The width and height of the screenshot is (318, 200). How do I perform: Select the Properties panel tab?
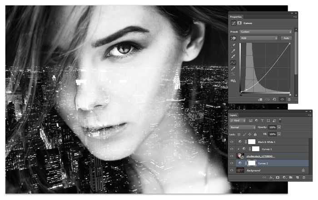pyautogui.click(x=236, y=17)
